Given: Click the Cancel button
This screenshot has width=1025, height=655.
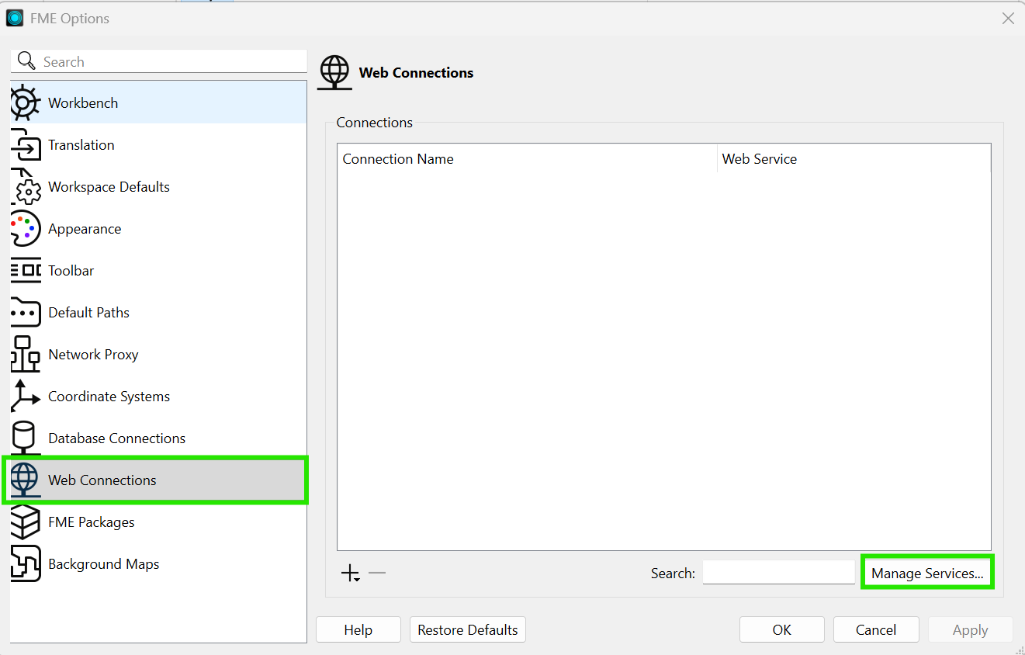Looking at the screenshot, I should tap(876, 629).
